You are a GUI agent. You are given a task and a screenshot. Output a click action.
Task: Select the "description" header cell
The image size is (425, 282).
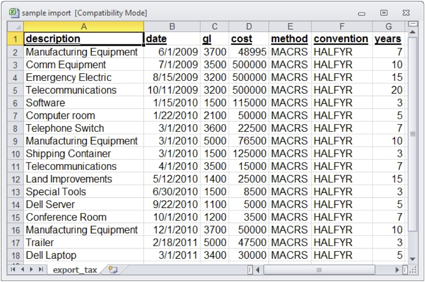pos(84,39)
